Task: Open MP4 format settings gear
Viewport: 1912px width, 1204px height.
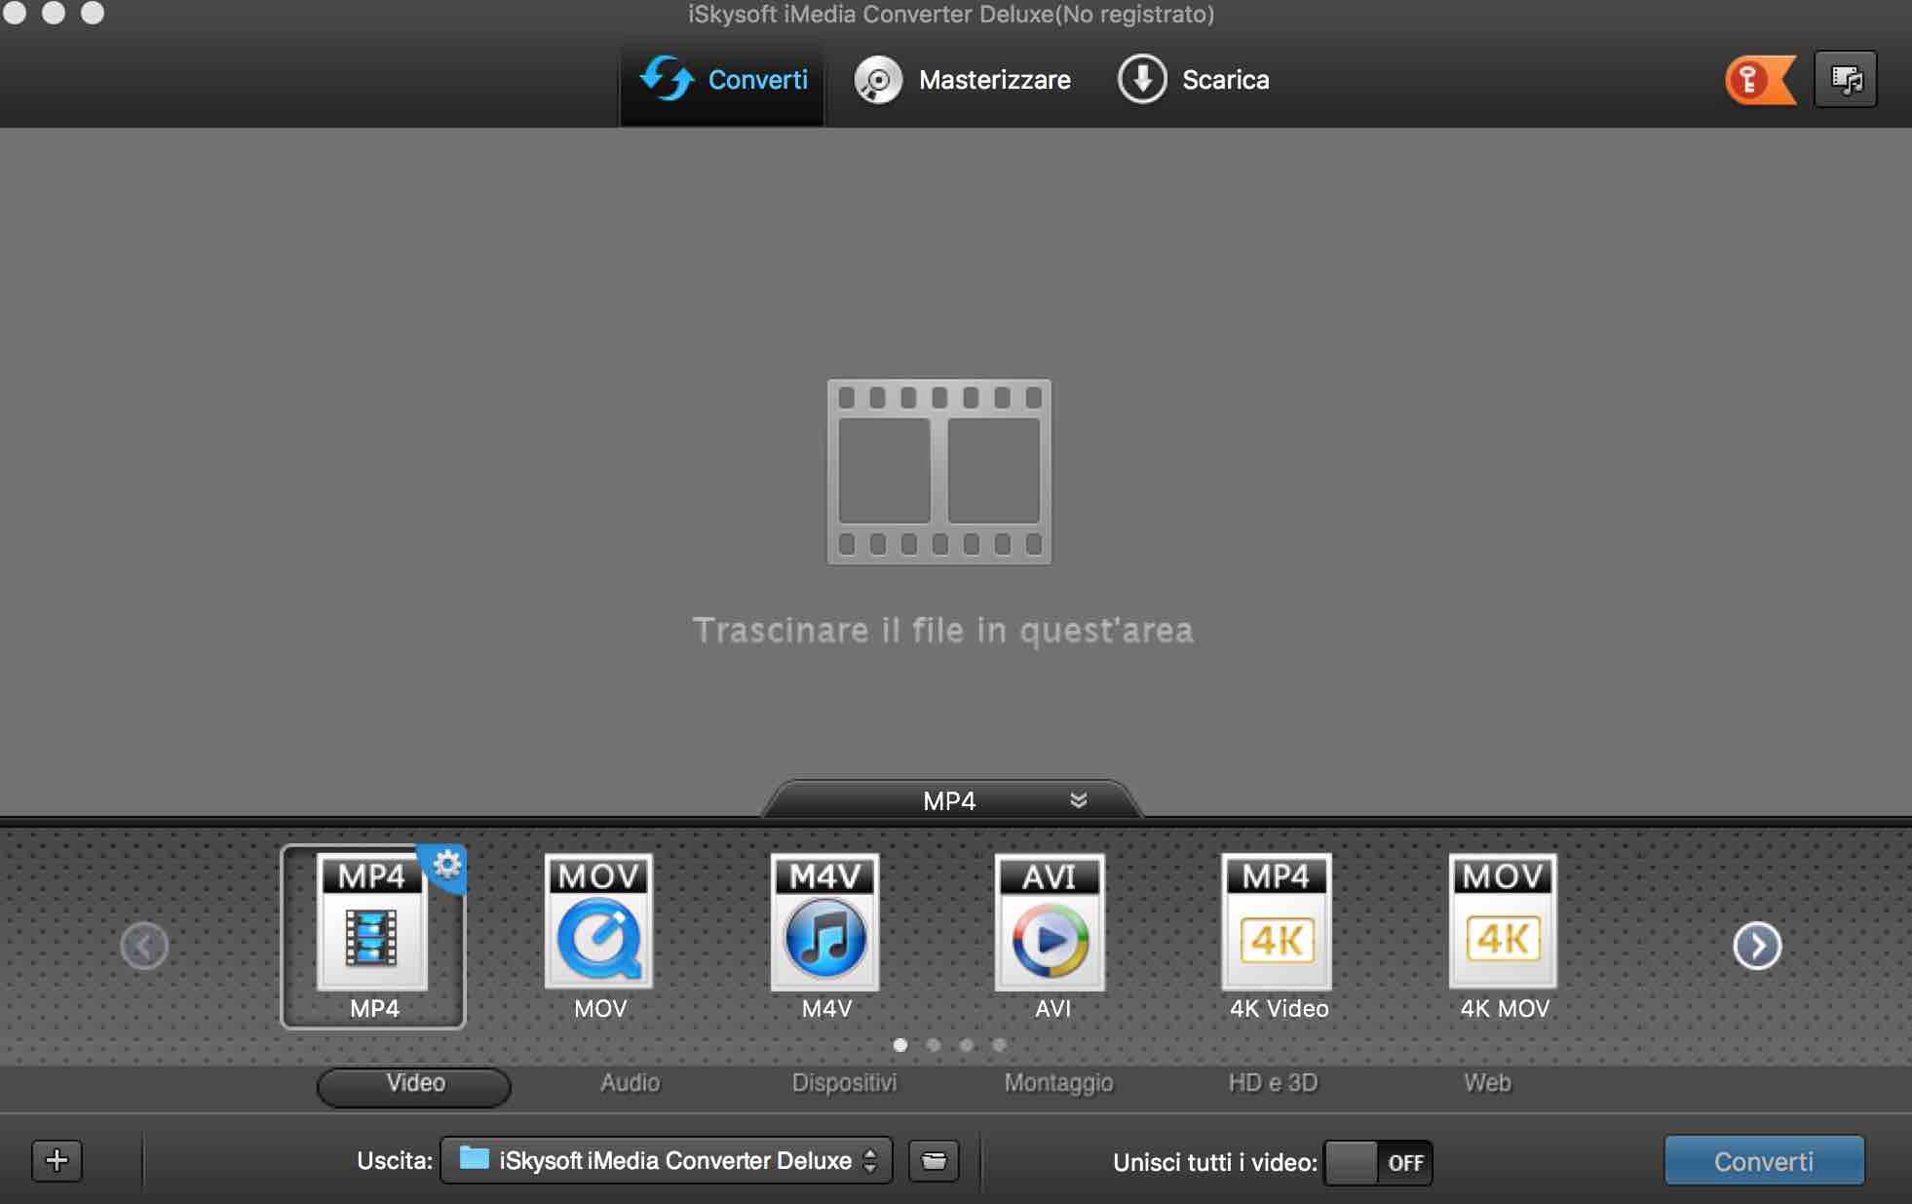Action: click(447, 864)
